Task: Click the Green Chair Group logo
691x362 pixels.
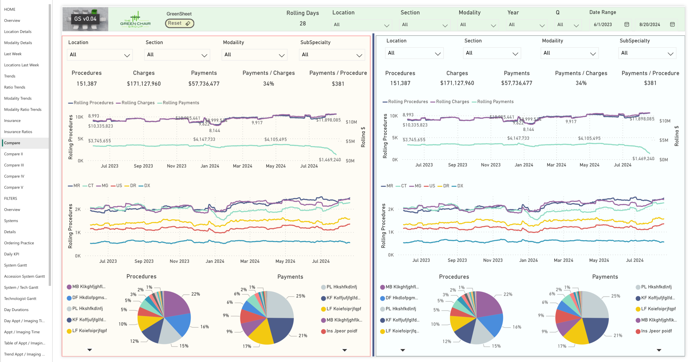Action: tap(135, 19)
